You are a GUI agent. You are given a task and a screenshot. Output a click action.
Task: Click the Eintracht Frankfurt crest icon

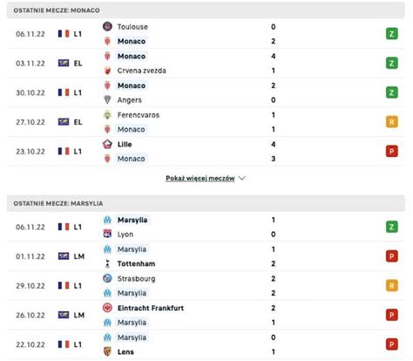pyautogui.click(x=107, y=308)
